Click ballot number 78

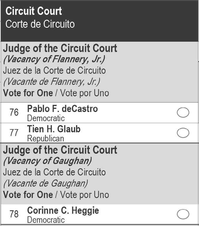pyautogui.click(x=14, y=214)
